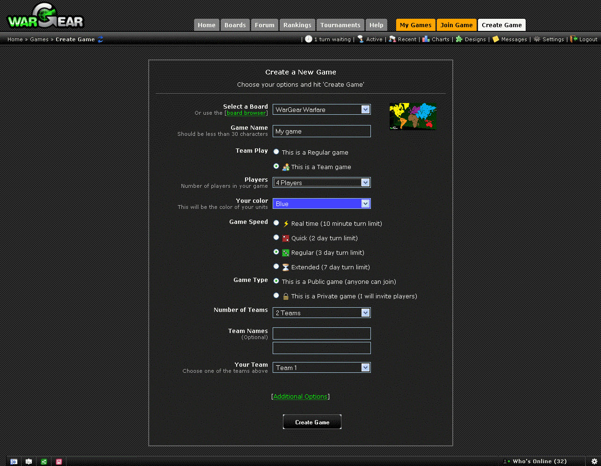The width and height of the screenshot is (601, 466).
Task: Switch to the My Games tab
Action: tap(416, 25)
